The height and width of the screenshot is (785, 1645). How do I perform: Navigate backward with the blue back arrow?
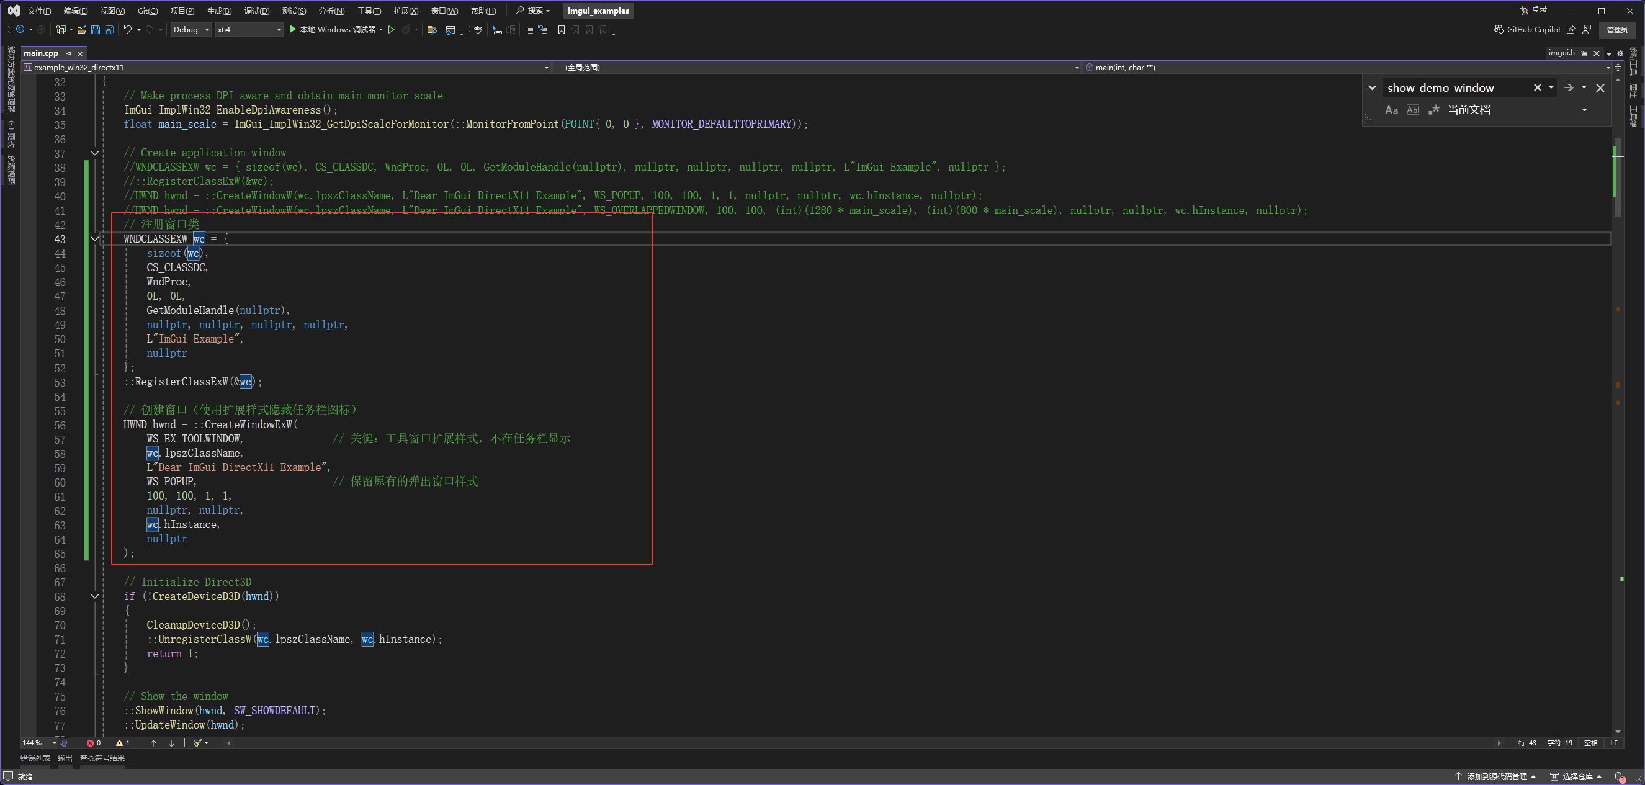pos(20,29)
